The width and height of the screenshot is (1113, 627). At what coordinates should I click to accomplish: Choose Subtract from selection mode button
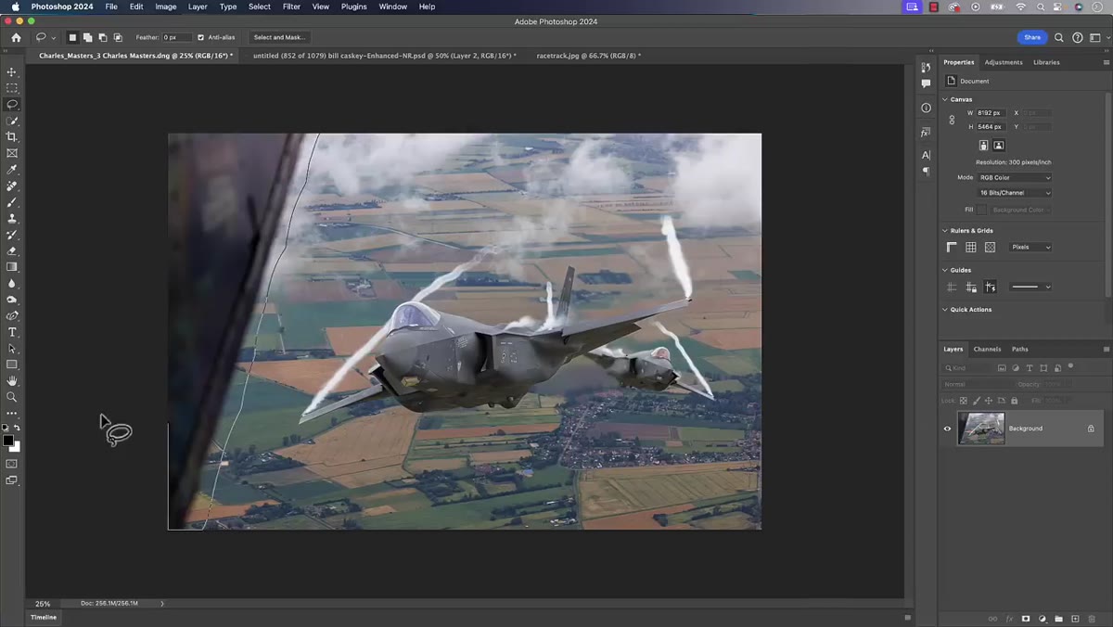(102, 37)
